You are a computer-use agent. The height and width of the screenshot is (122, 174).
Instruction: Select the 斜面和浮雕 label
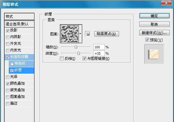pyautogui.click(x=19, y=57)
